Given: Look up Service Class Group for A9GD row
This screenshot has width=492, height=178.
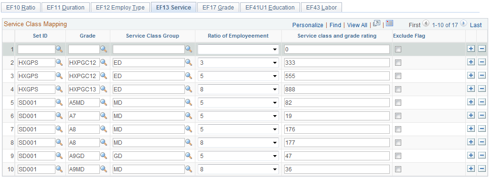Looking at the screenshot, I should tap(188, 156).
